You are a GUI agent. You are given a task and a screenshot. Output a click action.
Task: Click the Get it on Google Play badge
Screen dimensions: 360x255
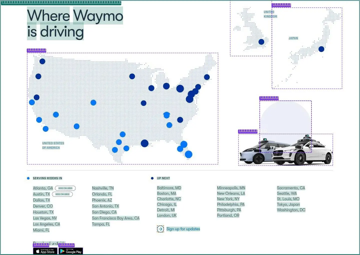pyautogui.click(x=71, y=251)
